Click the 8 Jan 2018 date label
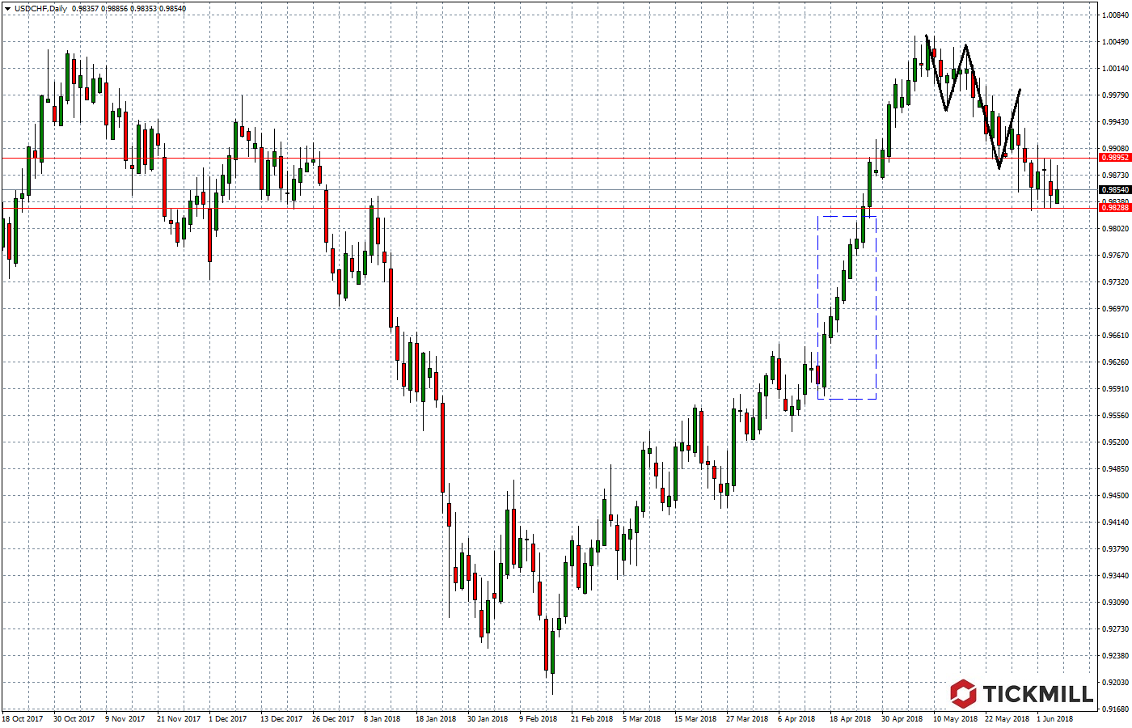The height and width of the screenshot is (728, 1132). tap(382, 718)
